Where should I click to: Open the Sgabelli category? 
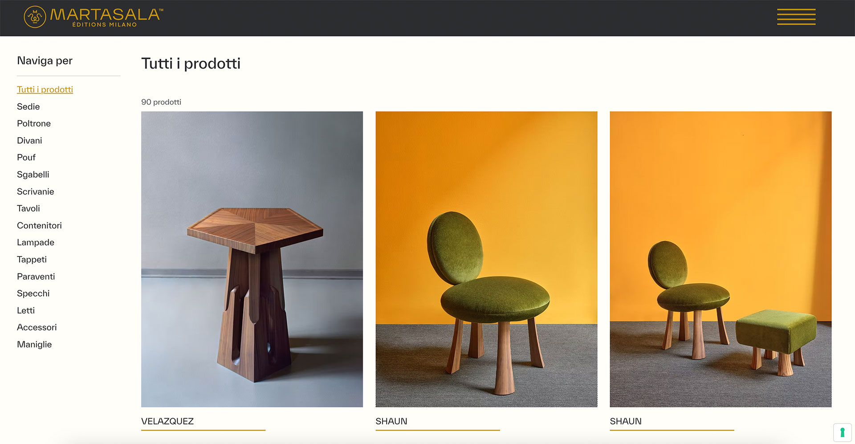tap(33, 175)
